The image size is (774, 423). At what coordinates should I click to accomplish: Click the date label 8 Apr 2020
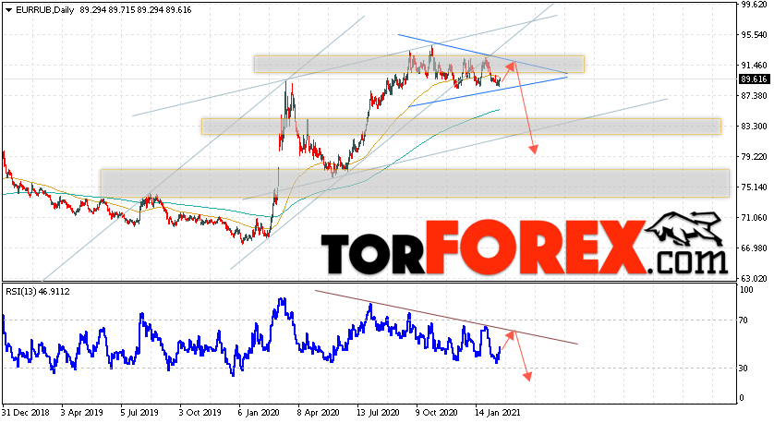pyautogui.click(x=318, y=413)
